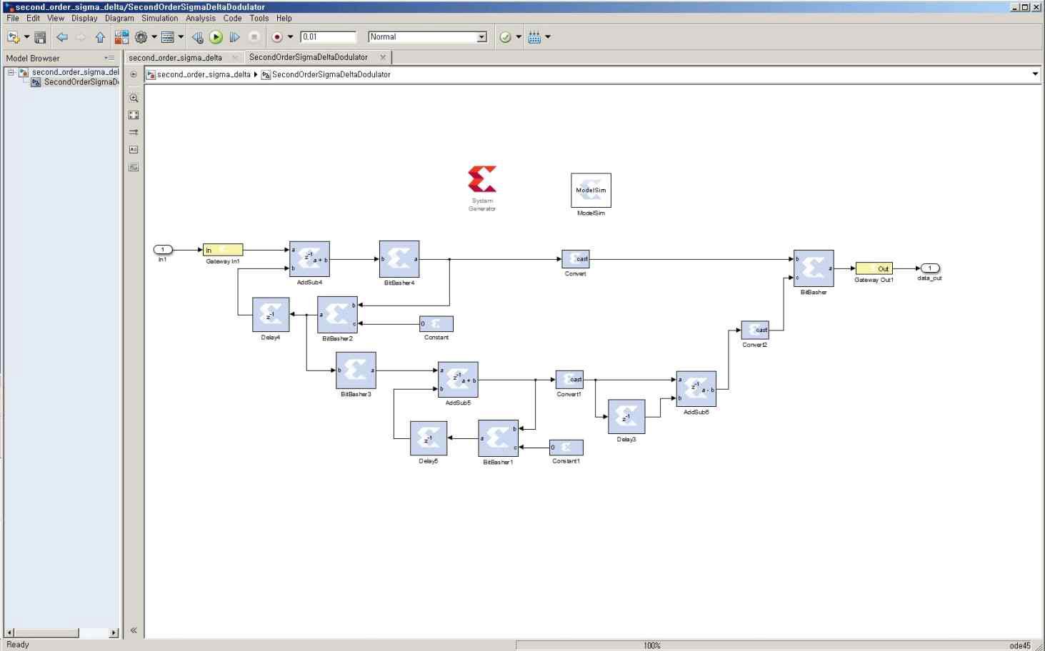
Task: Open the Tools menu
Action: click(x=259, y=19)
